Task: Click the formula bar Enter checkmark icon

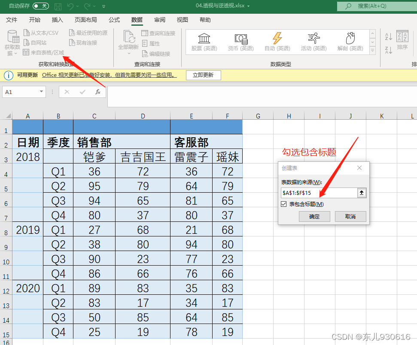Action: [82, 92]
